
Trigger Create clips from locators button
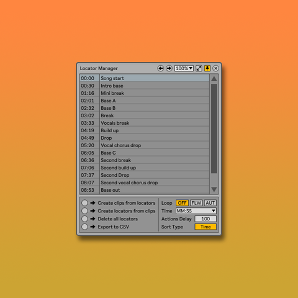point(84,203)
